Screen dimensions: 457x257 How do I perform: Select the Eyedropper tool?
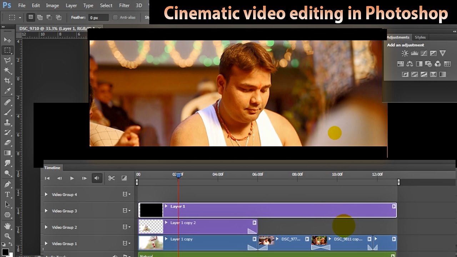coord(7,91)
